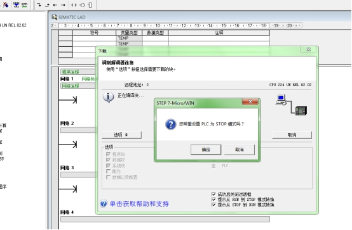Click the info icon beside compiling status

108,97
